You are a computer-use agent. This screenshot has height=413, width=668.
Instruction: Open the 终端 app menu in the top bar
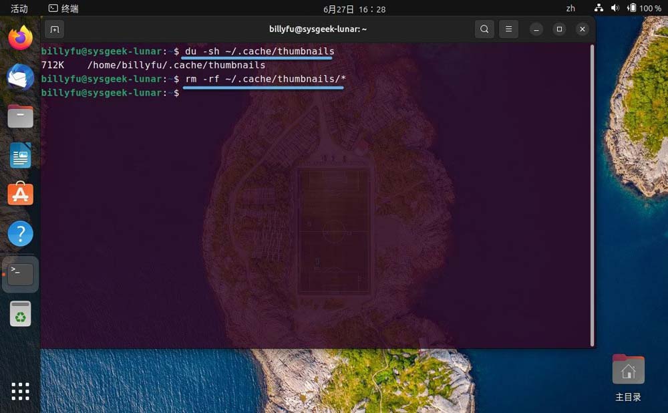pos(63,9)
